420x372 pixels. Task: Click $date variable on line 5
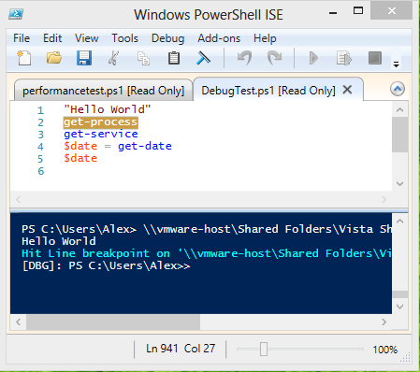[80, 158]
